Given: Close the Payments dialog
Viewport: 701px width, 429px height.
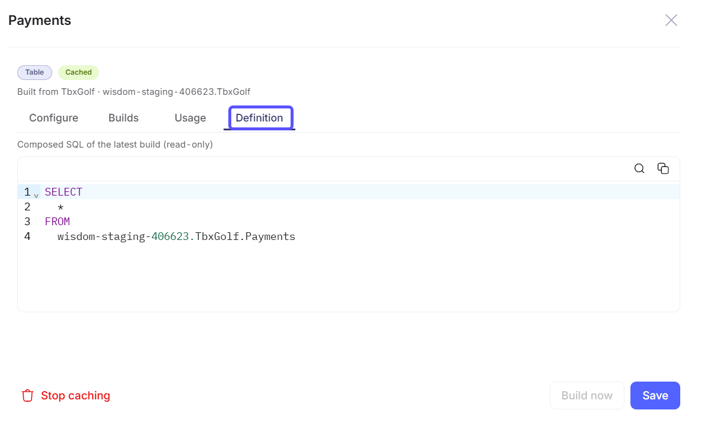Looking at the screenshot, I should click(x=671, y=20).
